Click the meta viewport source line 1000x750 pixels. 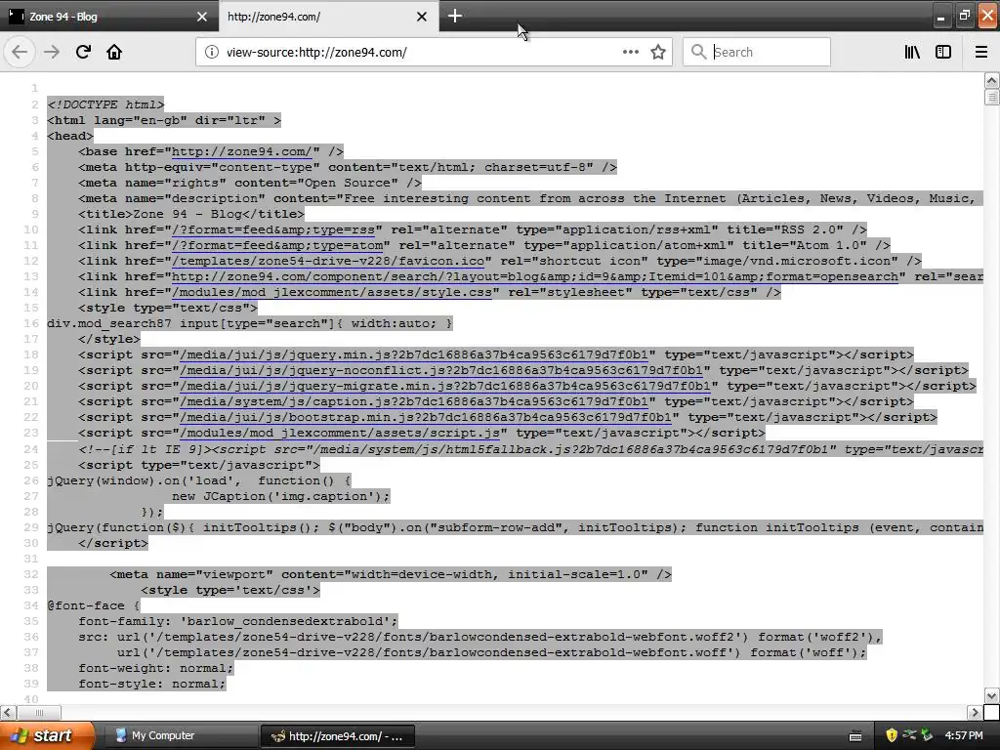pyautogui.click(x=391, y=574)
